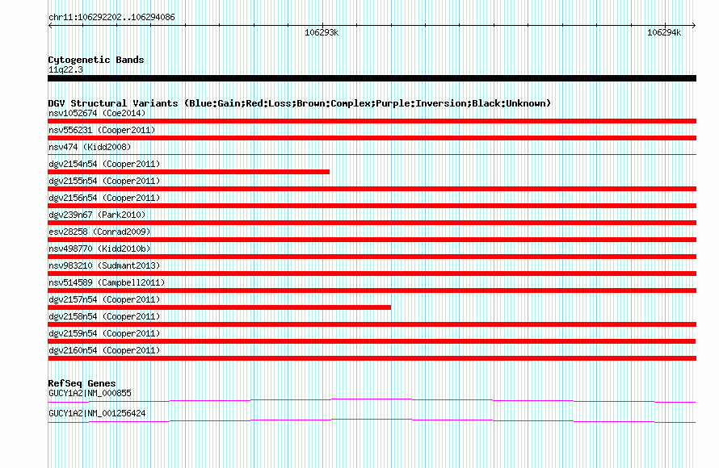Viewport: 719px width, 468px height.
Task: Select the RefSeq Genes track title
Action: point(82,383)
